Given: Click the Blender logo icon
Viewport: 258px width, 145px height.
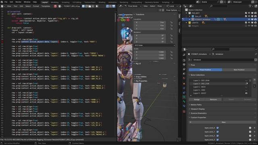Looking at the screenshot, I should tap(2, 2).
